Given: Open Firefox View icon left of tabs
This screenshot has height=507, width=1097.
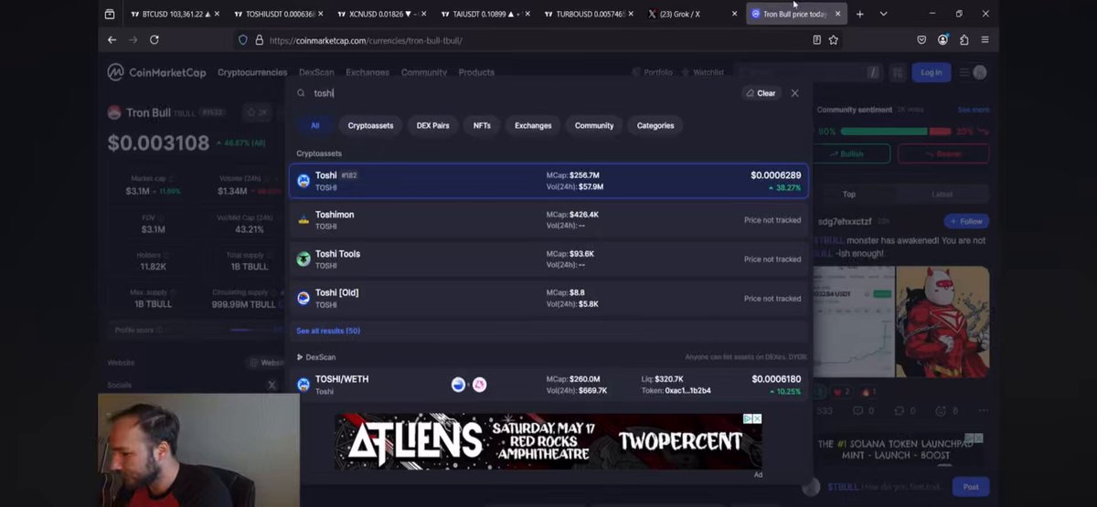Looking at the screenshot, I should [x=110, y=14].
